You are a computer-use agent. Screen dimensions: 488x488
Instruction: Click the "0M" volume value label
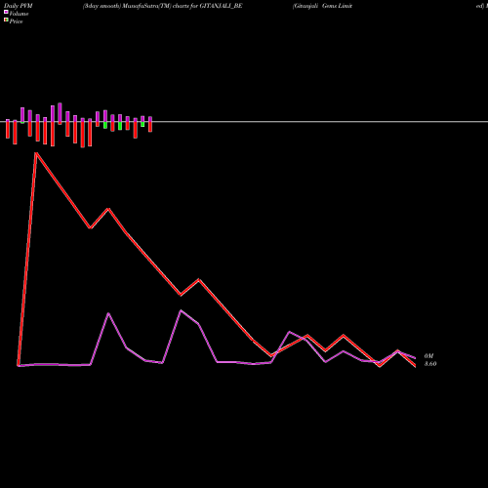(x=428, y=356)
